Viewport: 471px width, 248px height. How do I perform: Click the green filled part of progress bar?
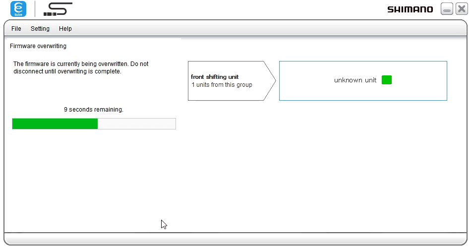point(55,124)
